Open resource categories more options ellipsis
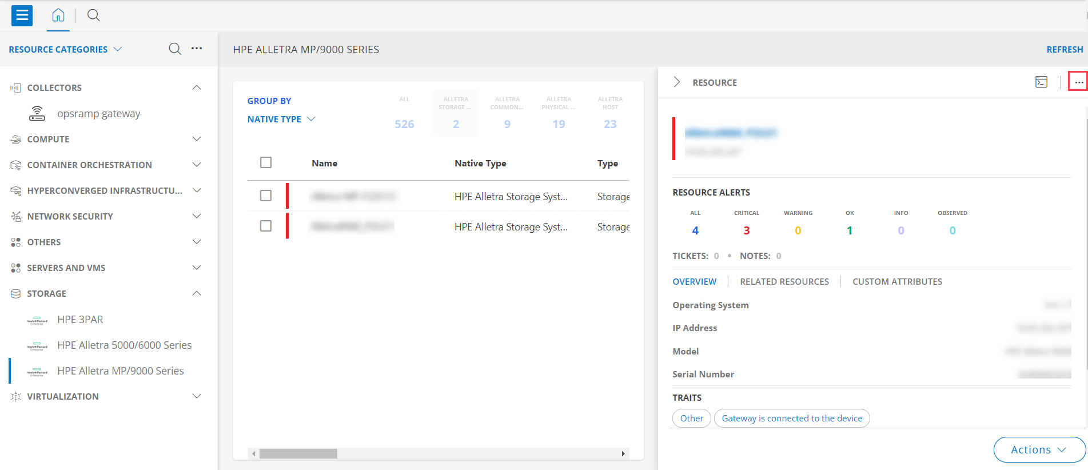This screenshot has height=470, width=1088. (x=197, y=49)
